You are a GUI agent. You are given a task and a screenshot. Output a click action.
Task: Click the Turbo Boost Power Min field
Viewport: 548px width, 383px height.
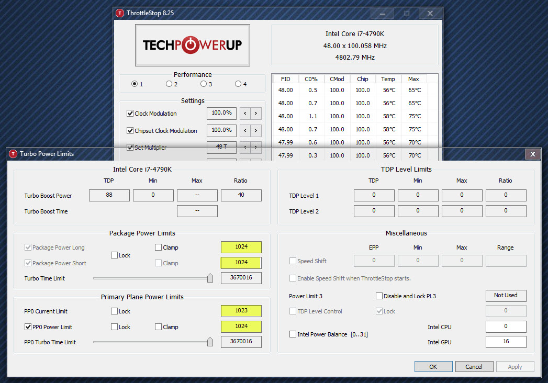[153, 195]
